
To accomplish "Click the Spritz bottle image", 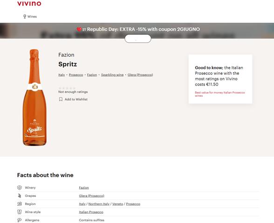I will (x=34, y=98).
